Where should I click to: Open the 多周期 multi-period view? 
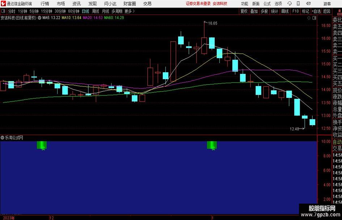click(117, 11)
